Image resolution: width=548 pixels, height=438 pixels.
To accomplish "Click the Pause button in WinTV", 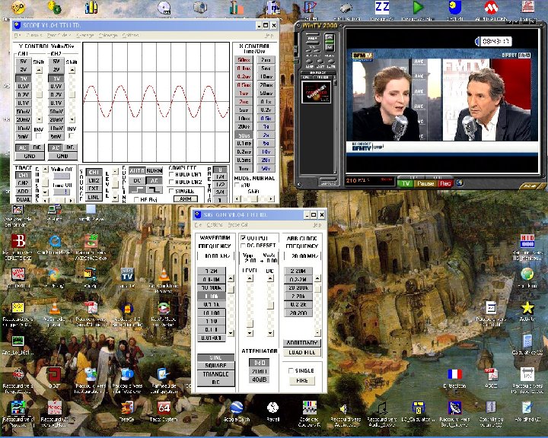I will click(x=425, y=183).
